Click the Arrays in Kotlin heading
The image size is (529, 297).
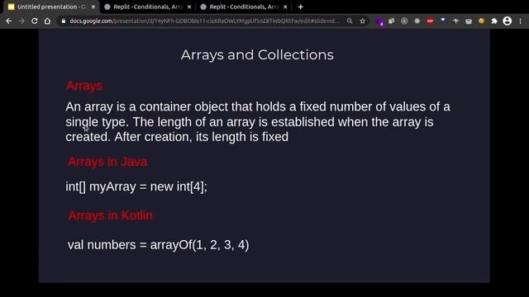110,215
